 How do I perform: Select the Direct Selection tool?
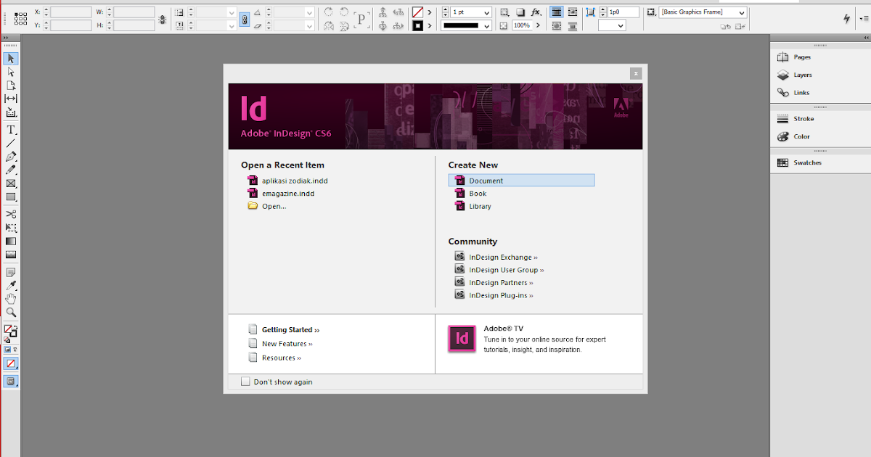point(11,72)
